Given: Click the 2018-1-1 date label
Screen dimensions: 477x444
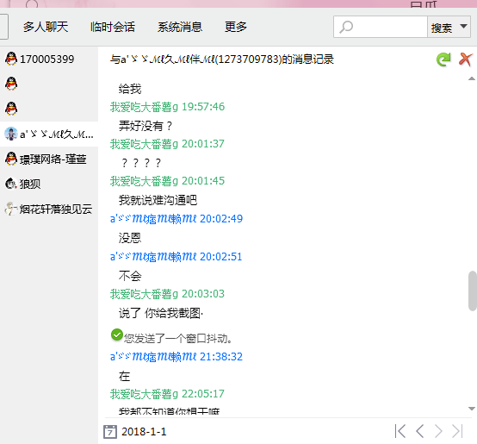Looking at the screenshot, I should [x=144, y=432].
